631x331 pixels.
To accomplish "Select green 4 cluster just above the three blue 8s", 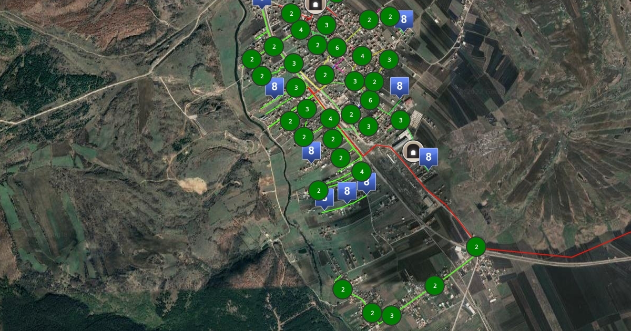I will click(361, 171).
